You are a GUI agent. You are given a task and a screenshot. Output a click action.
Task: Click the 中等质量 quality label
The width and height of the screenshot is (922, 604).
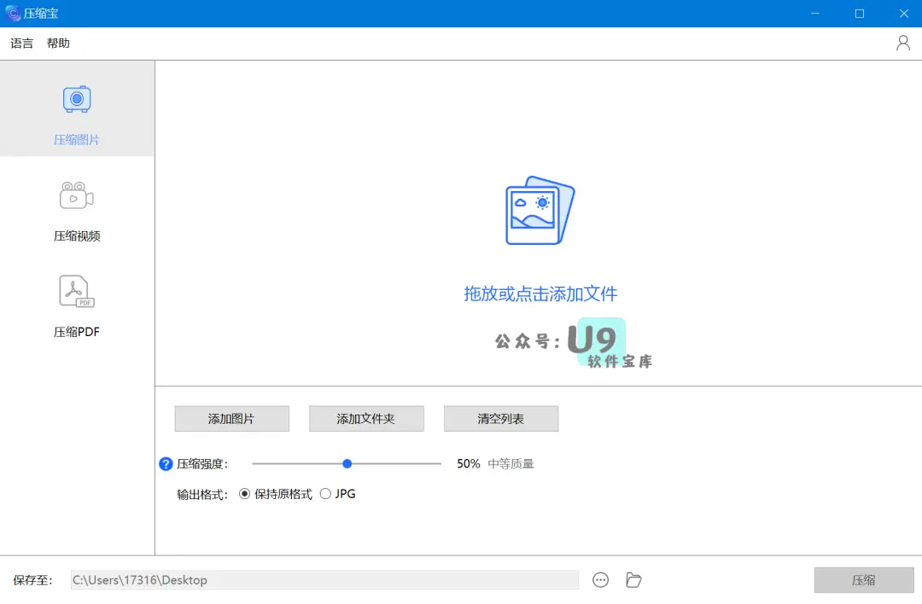coord(511,463)
